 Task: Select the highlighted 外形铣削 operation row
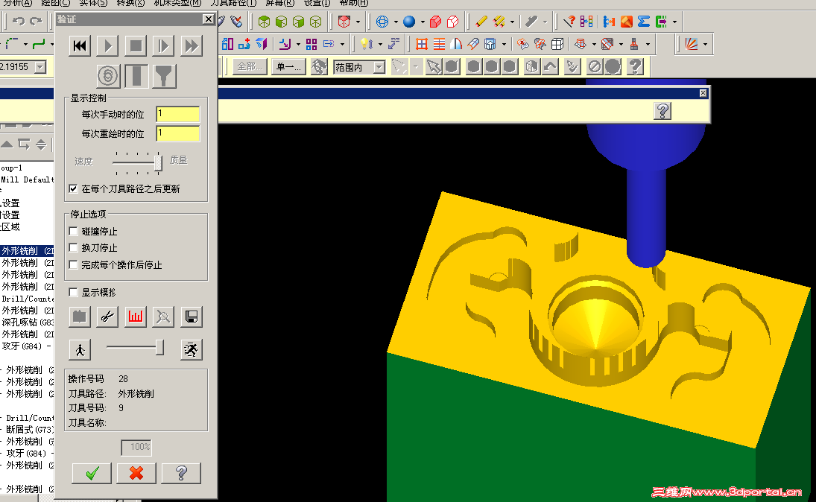27,251
